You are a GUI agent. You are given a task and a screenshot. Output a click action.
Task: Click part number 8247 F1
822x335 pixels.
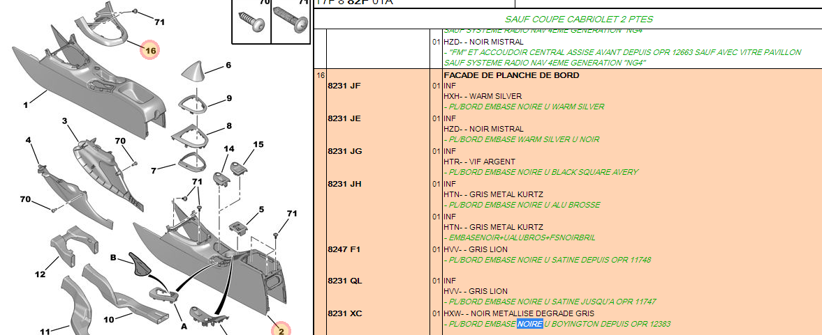(344, 249)
